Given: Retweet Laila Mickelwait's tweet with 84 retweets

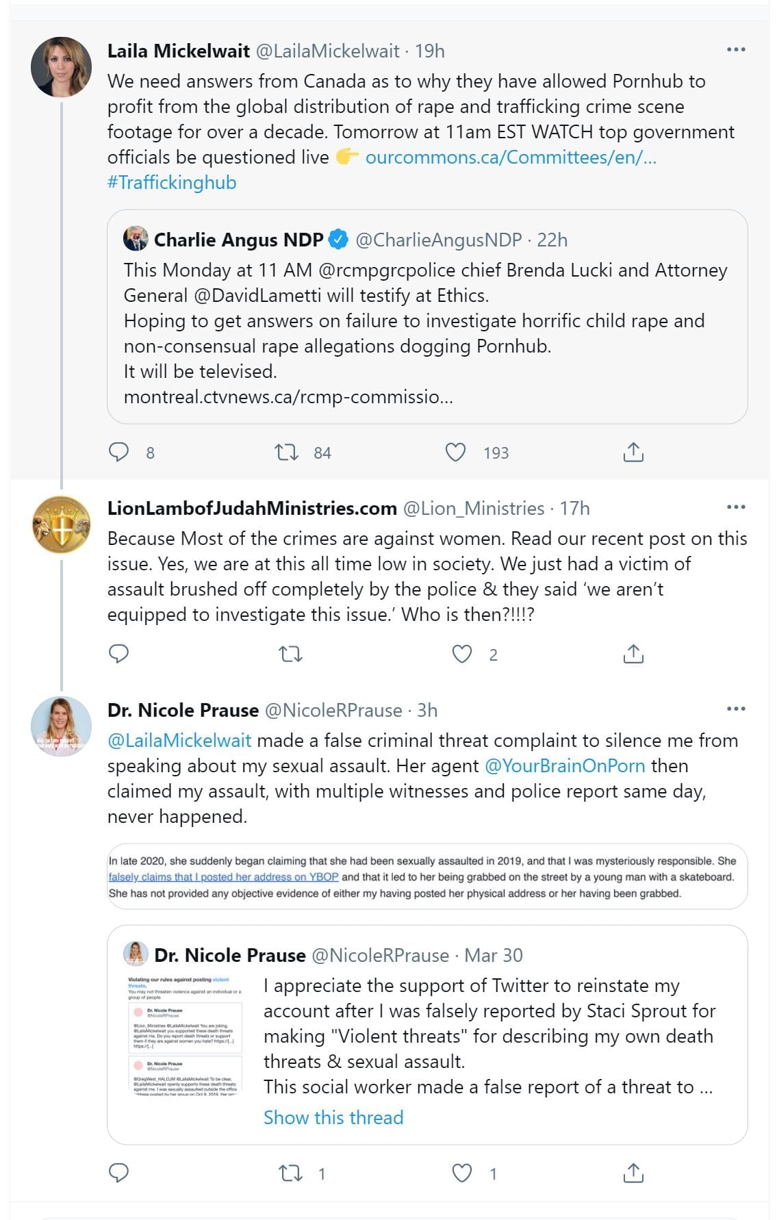Looking at the screenshot, I should 286,452.
